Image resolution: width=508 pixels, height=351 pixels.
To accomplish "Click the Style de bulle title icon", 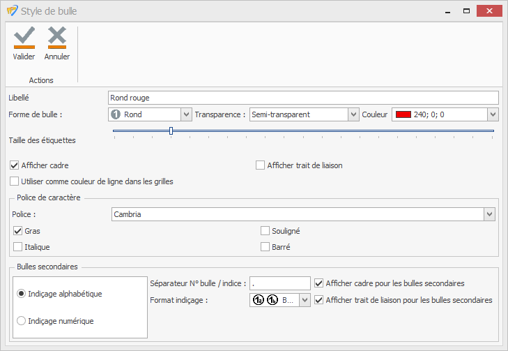I will pos(11,10).
